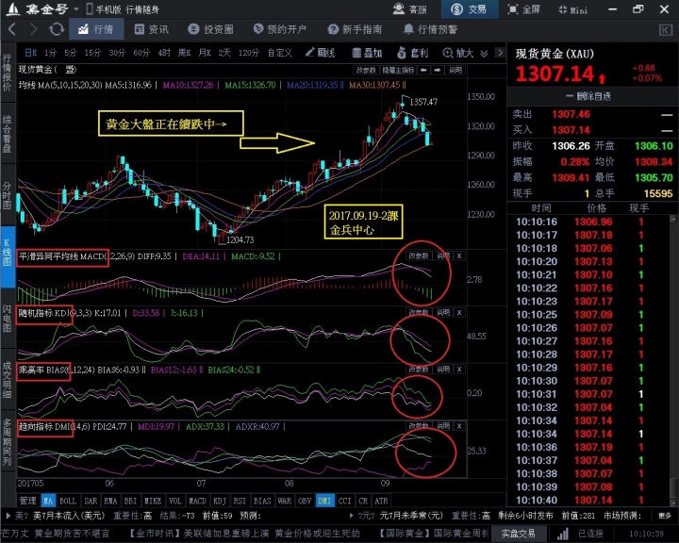Select the 1分 timeframe

(x=50, y=53)
